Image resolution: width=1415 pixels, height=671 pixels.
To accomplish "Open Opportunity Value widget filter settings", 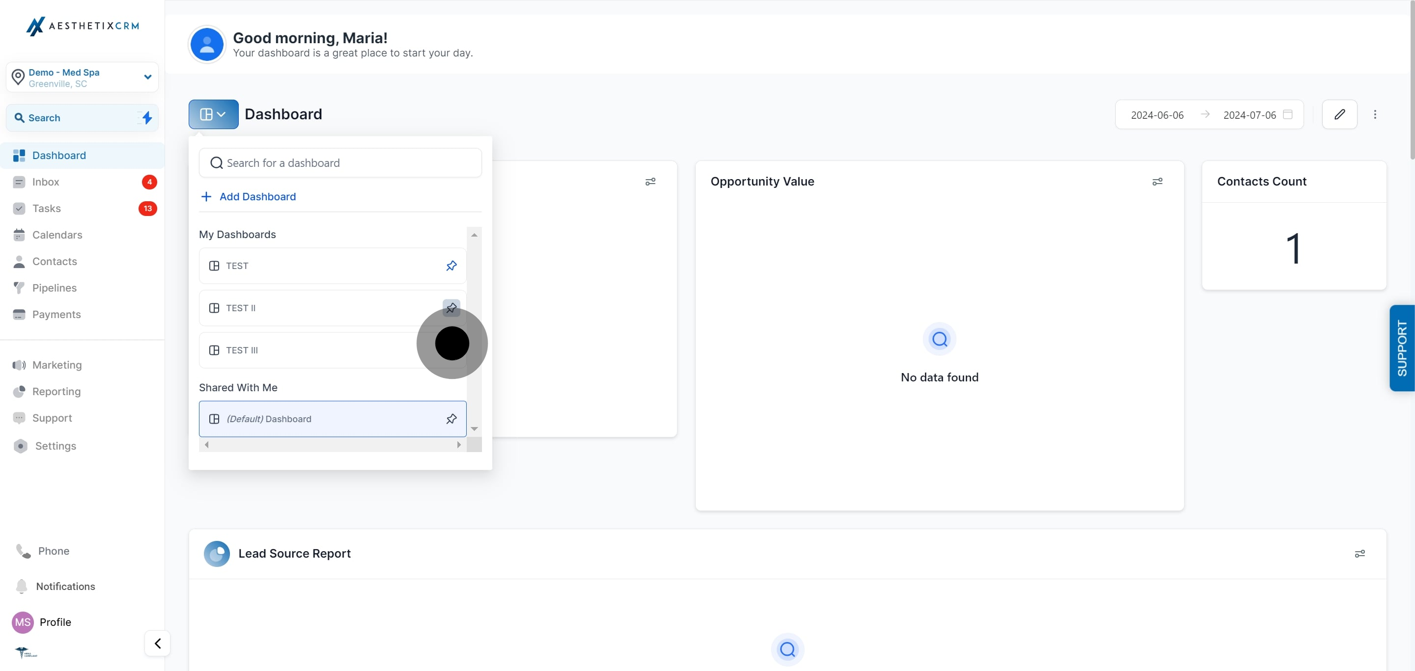I will 1158,182.
